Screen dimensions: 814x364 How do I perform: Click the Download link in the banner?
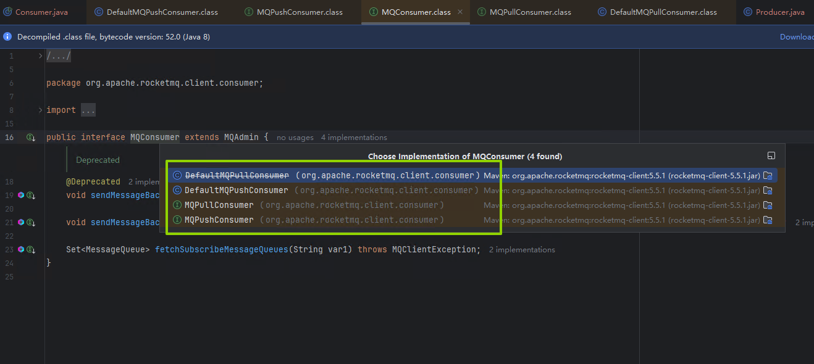[797, 36]
